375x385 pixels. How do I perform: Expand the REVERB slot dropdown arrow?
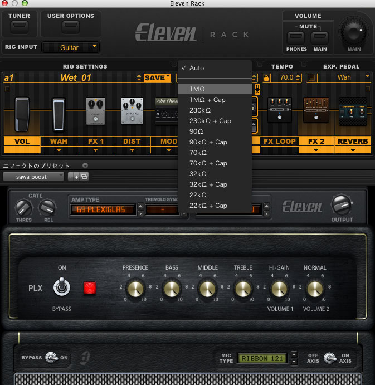point(353,150)
